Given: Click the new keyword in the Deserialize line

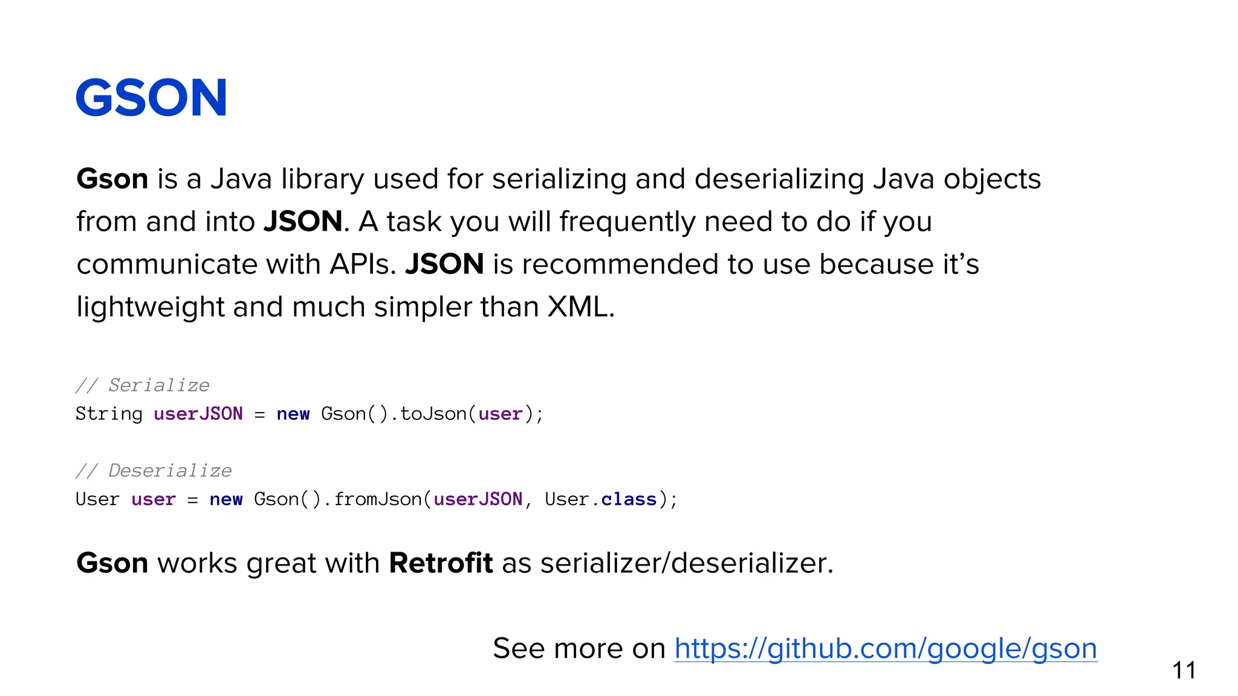Looking at the screenshot, I should point(226,500).
